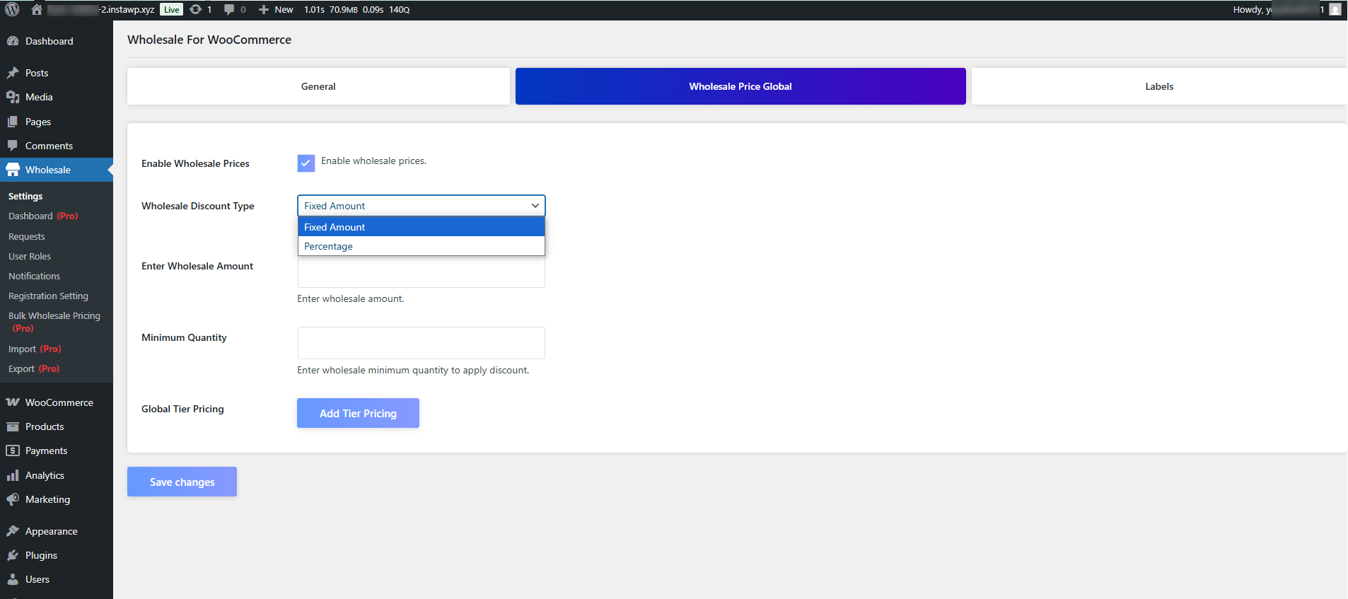Focus the Enter Wholesale Amount field
Image resolution: width=1348 pixels, height=599 pixels.
tap(422, 272)
